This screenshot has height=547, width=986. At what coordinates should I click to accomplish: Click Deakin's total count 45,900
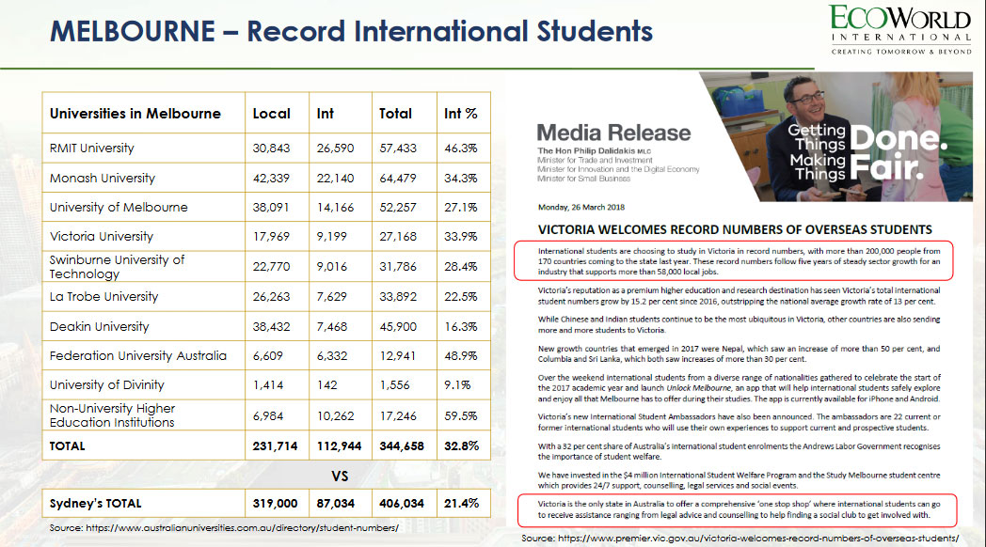coord(398,326)
